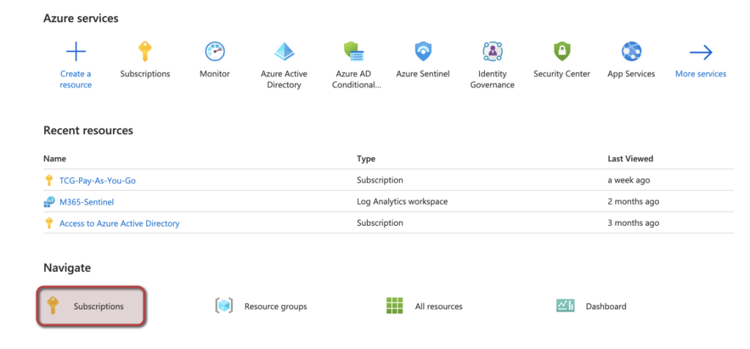750x349 pixels.
Task: Open Dashboard from the Navigate section
Action: pyautogui.click(x=605, y=306)
